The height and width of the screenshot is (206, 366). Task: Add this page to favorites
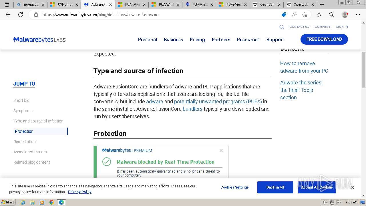click(305, 15)
